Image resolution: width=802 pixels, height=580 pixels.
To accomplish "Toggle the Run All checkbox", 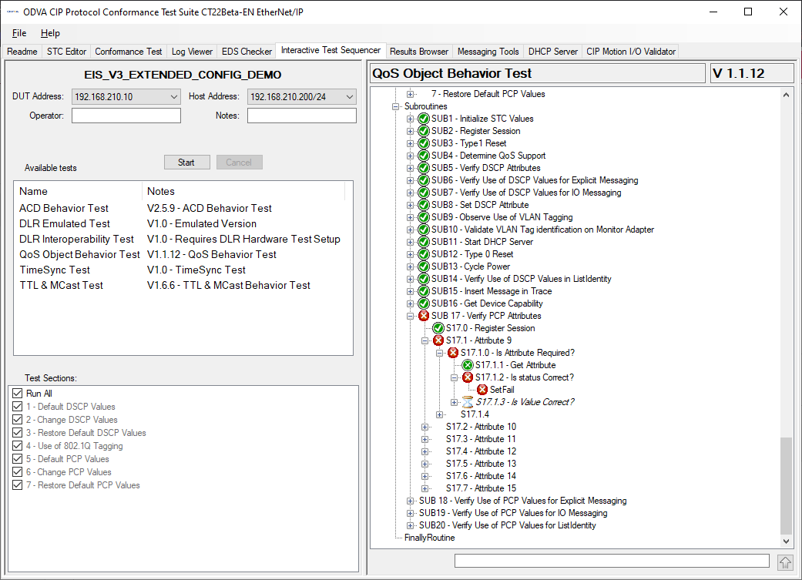I will tap(18, 394).
